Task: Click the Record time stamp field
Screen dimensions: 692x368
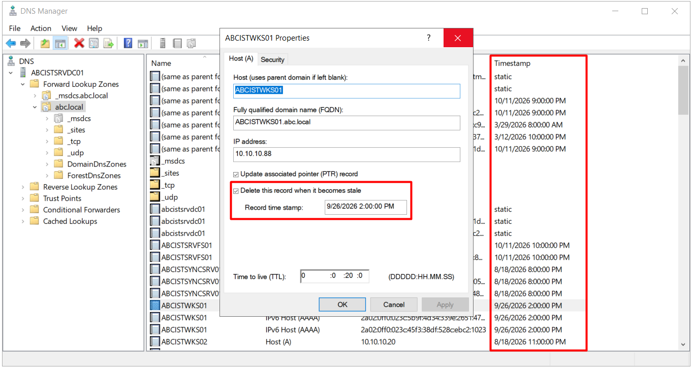Action: [366, 207]
